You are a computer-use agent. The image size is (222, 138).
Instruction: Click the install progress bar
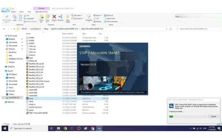[188, 116]
